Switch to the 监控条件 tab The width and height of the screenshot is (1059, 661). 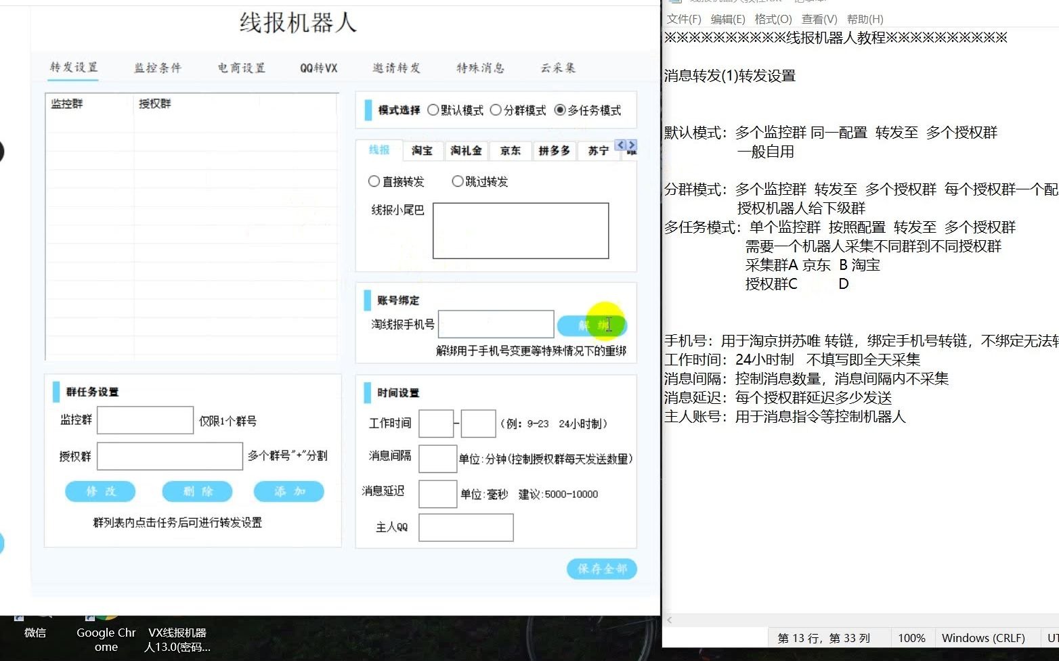[x=158, y=68]
